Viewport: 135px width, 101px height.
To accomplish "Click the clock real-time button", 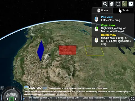I will pyautogui.click(x=2, y=88).
